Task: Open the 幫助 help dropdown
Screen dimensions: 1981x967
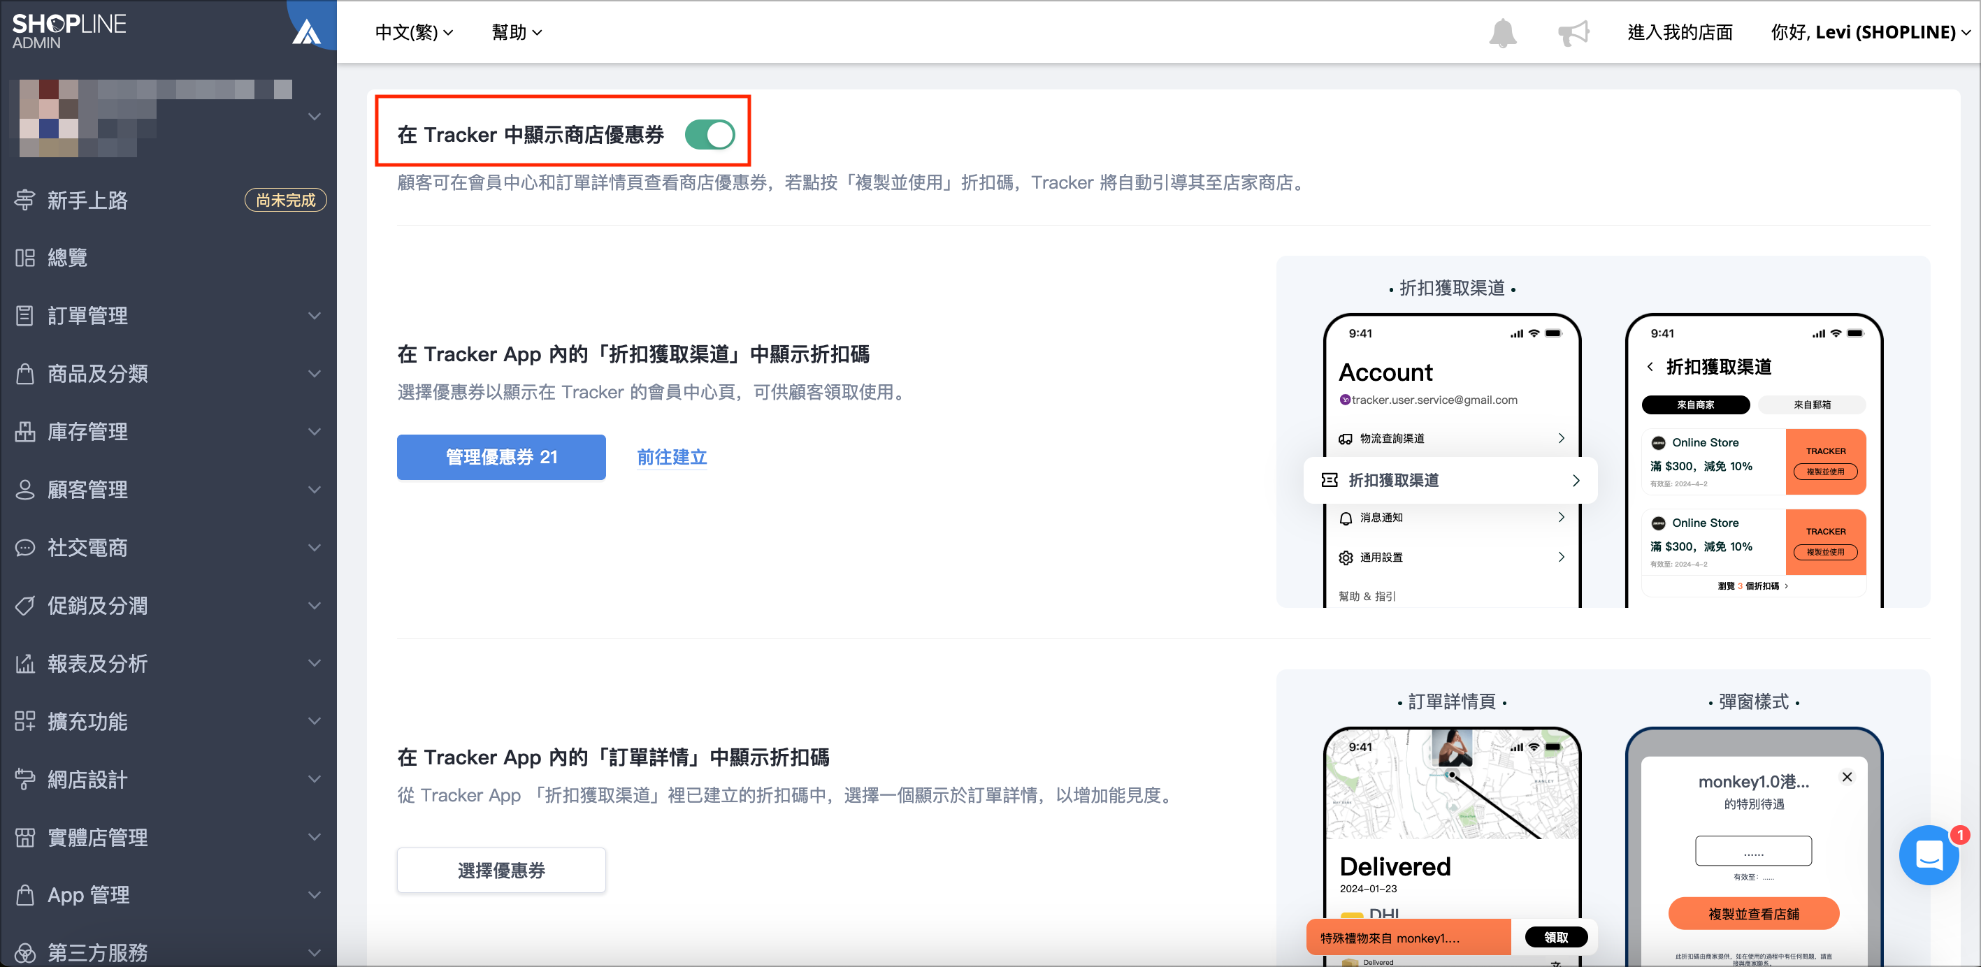Action: pos(517,32)
